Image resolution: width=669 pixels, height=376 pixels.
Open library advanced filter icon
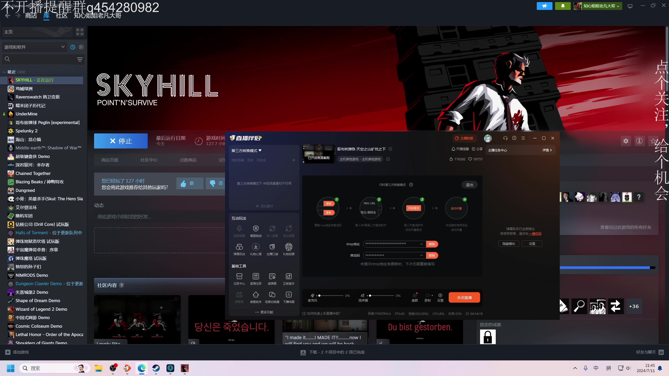tap(80, 59)
